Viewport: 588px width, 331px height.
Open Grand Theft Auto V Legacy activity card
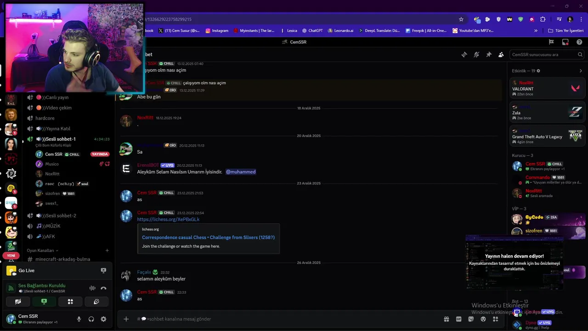click(x=548, y=136)
